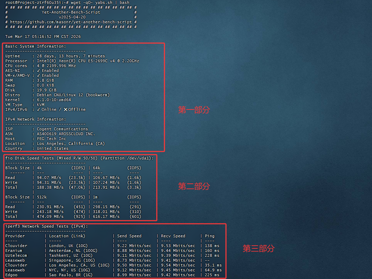Click the red 第二部分 annotation label
Viewport: 372px width, 279px height.
coord(194,187)
